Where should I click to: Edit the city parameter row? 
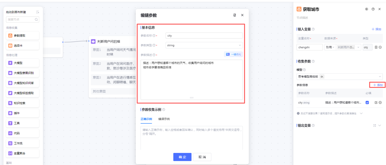pyautogui.click(x=376, y=102)
